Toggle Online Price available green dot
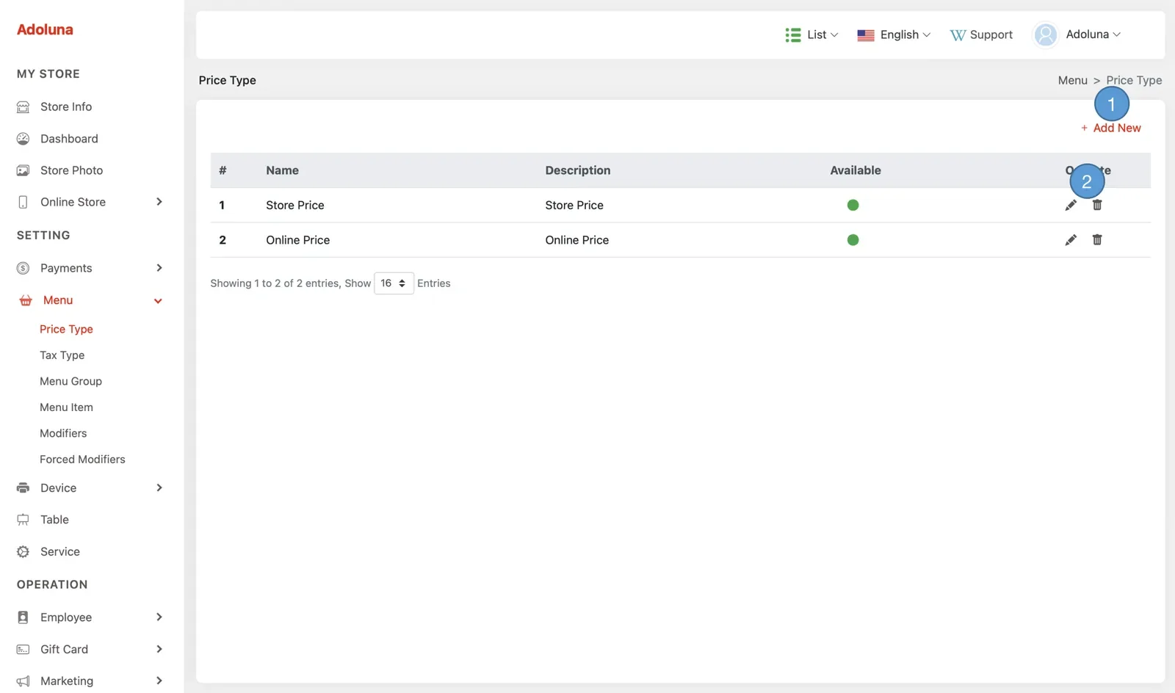The image size is (1175, 693). pos(853,240)
